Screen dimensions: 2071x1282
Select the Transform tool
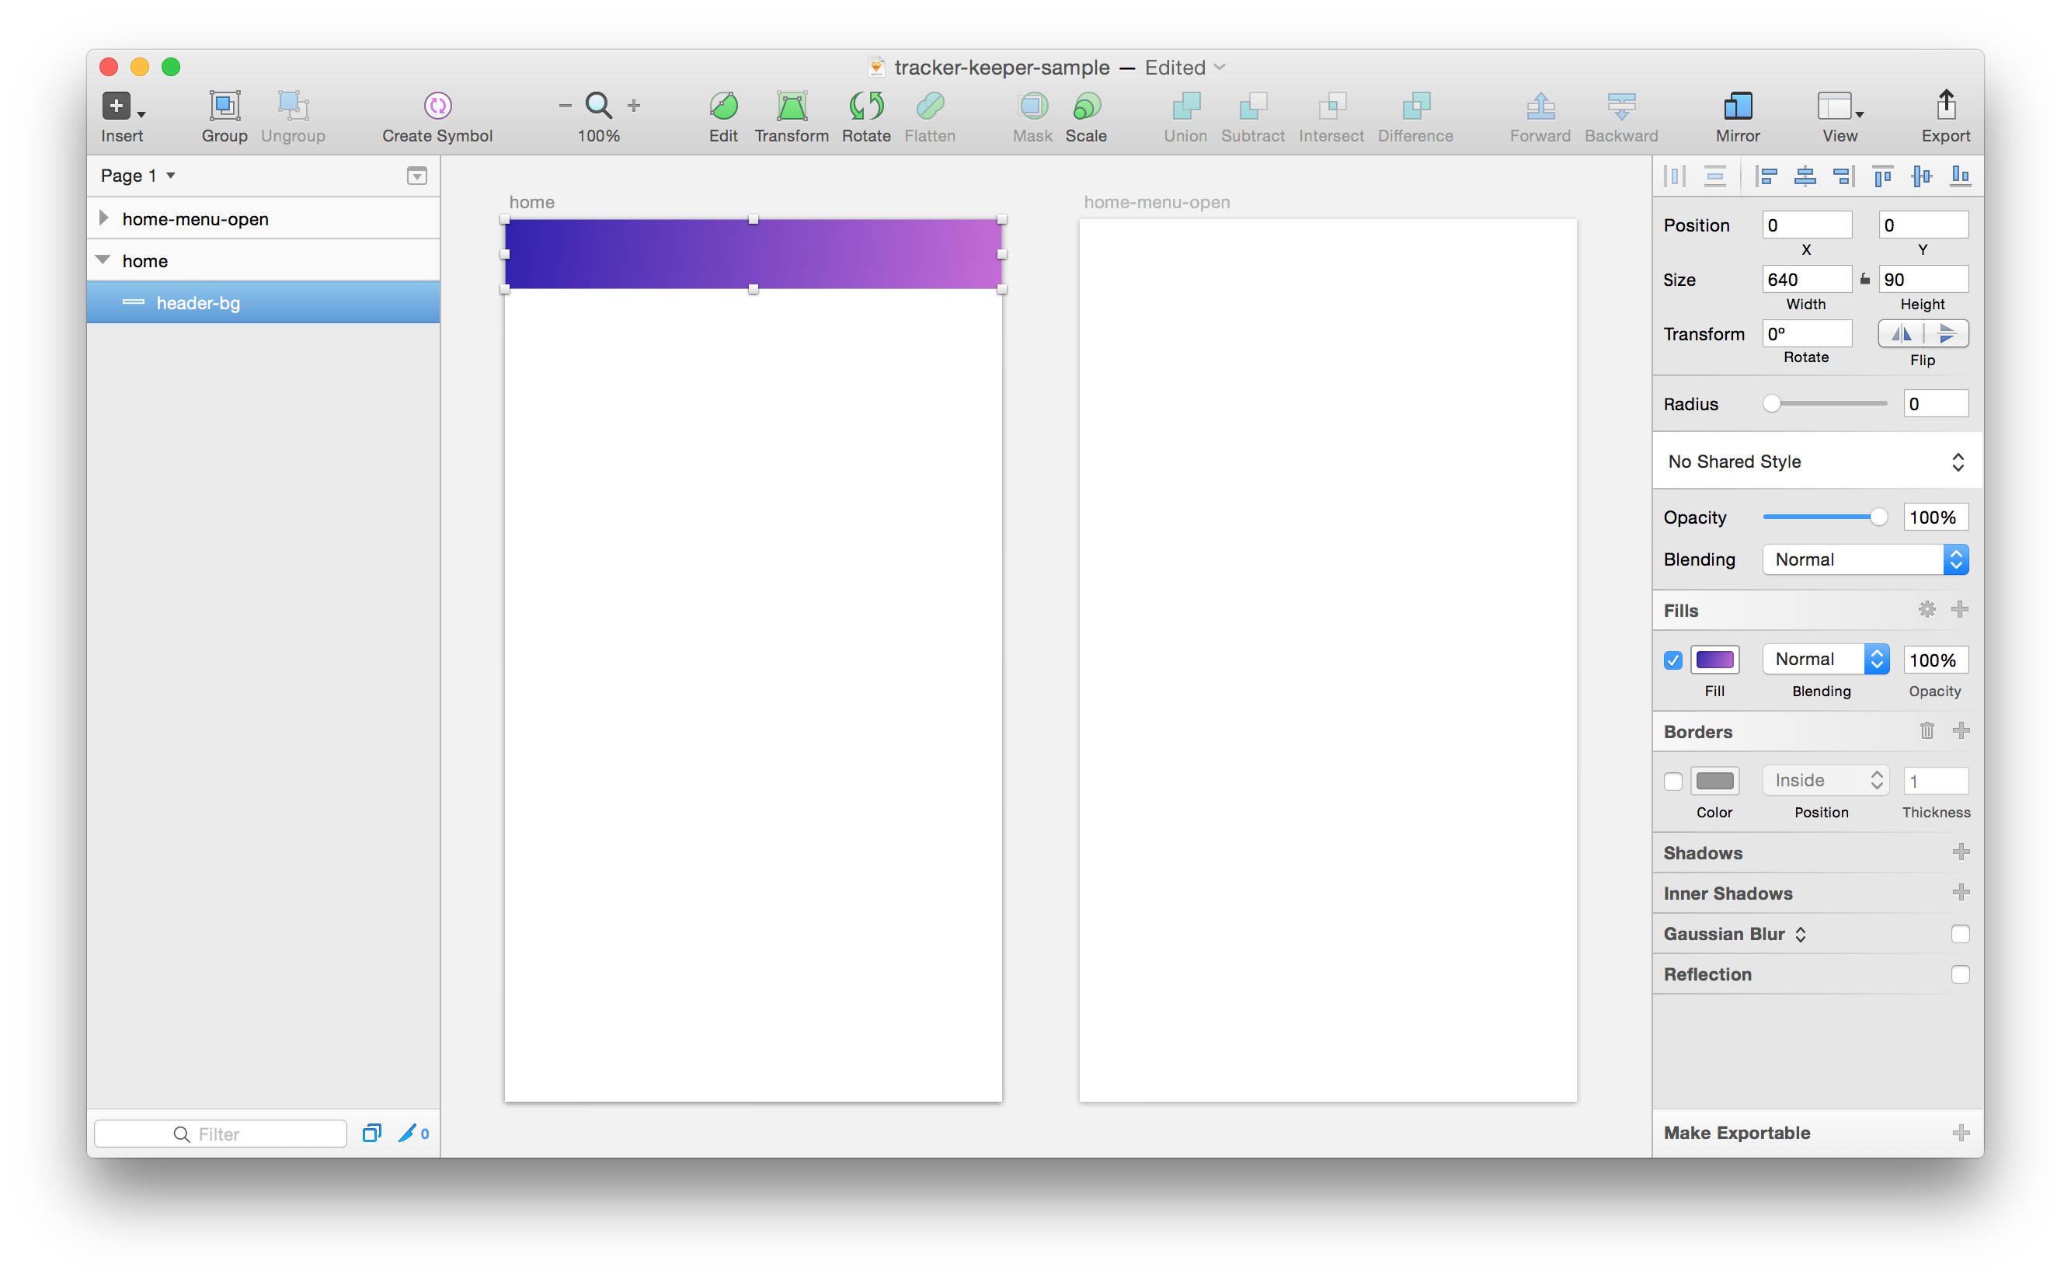(x=791, y=106)
